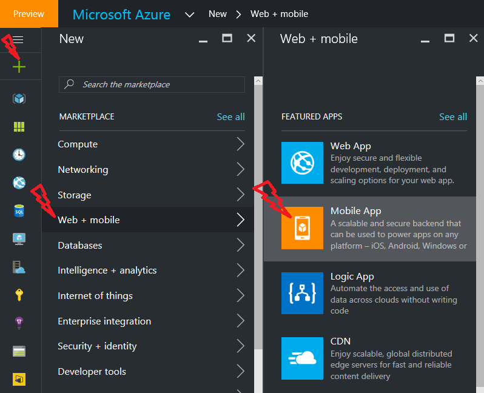Click the New blade scrollbar
This screenshot has width=484, height=393.
258,216
